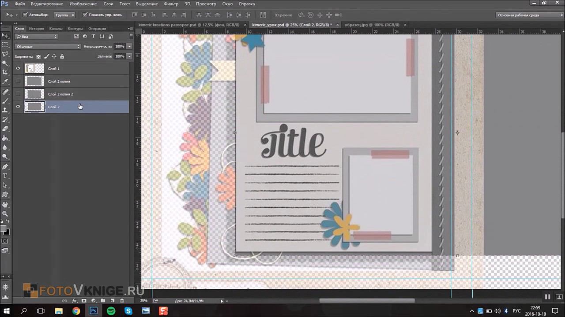The height and width of the screenshot is (317, 565).
Task: Select the Pen tool
Action: click(x=5, y=167)
